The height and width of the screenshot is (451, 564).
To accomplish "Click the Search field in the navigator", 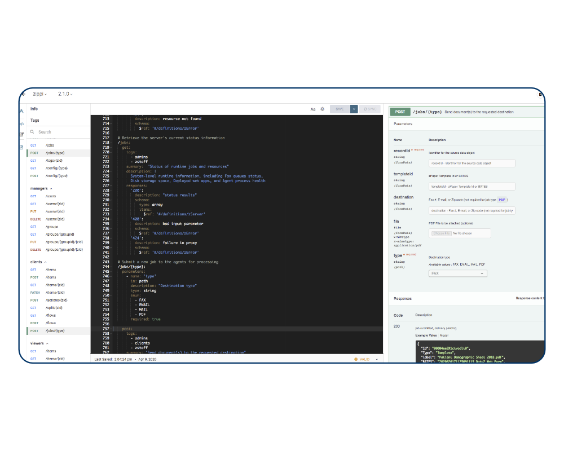I will point(59,132).
